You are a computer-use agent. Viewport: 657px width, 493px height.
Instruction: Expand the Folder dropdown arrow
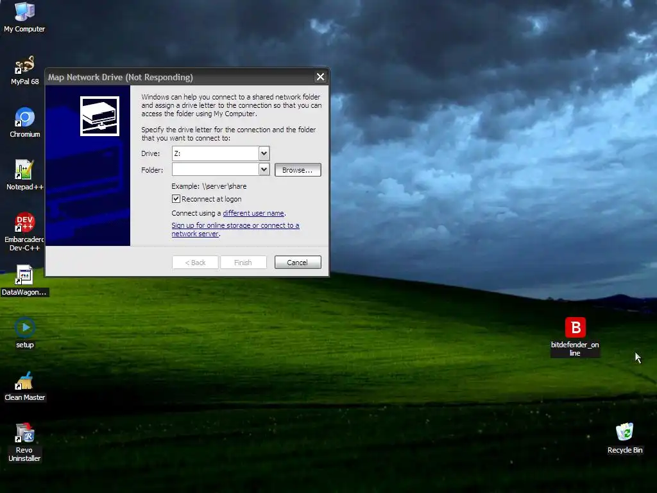(x=264, y=169)
